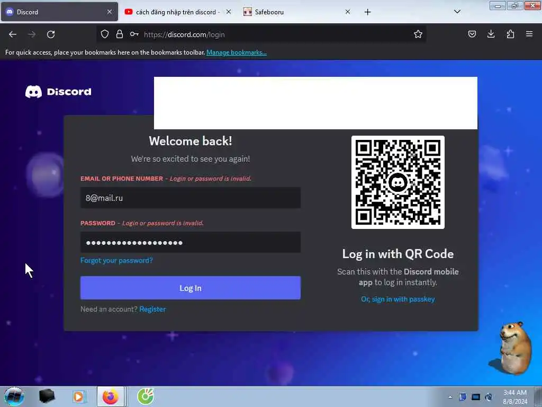Open the media player taskbar icon
The height and width of the screenshot is (407, 542).
tap(79, 396)
